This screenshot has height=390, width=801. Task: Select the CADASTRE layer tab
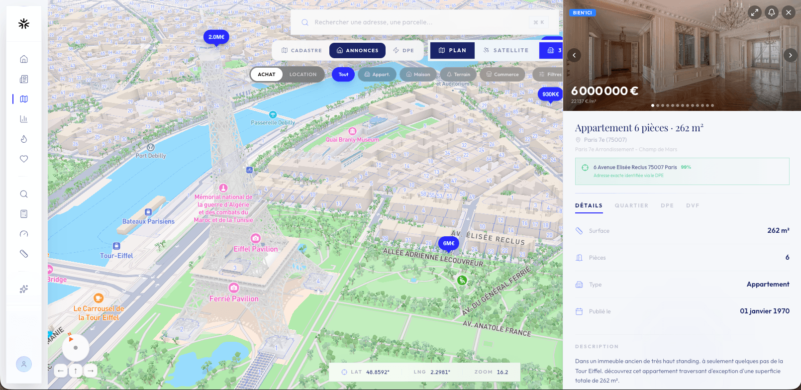(301, 50)
